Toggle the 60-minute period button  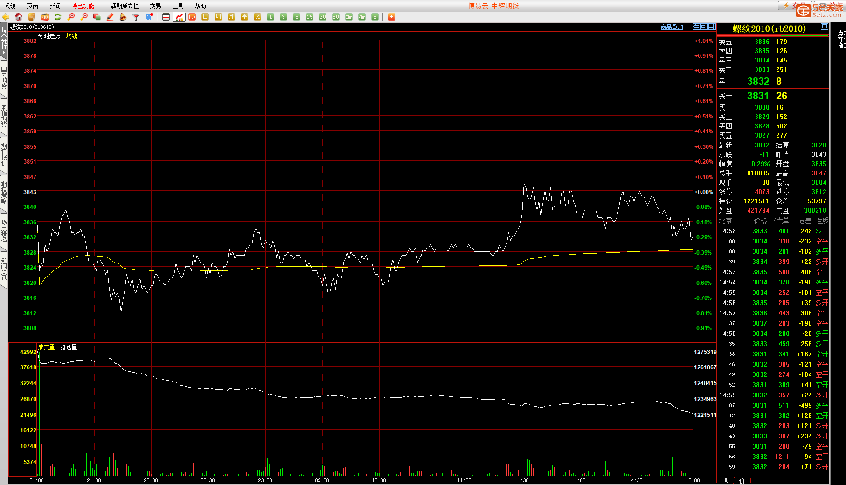point(336,17)
